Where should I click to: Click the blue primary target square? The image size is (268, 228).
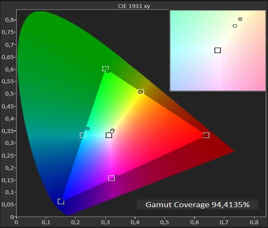click(61, 202)
